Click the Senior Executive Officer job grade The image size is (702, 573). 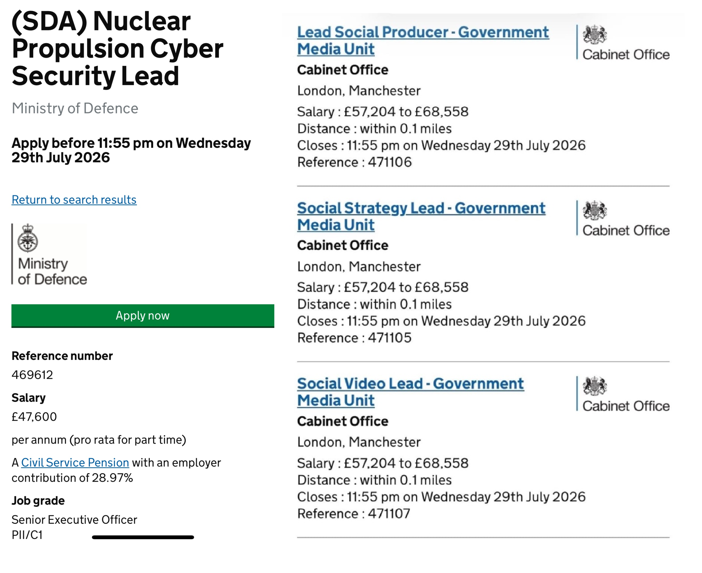(74, 520)
